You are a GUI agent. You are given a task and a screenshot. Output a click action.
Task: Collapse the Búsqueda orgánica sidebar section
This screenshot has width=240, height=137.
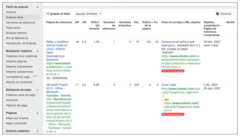[37, 51]
